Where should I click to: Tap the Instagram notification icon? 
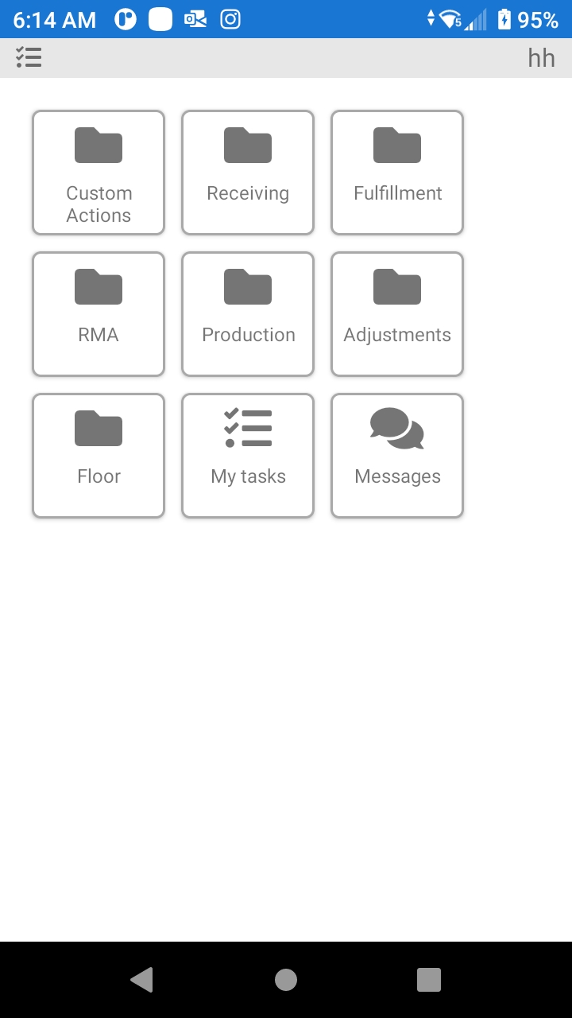pyautogui.click(x=230, y=19)
